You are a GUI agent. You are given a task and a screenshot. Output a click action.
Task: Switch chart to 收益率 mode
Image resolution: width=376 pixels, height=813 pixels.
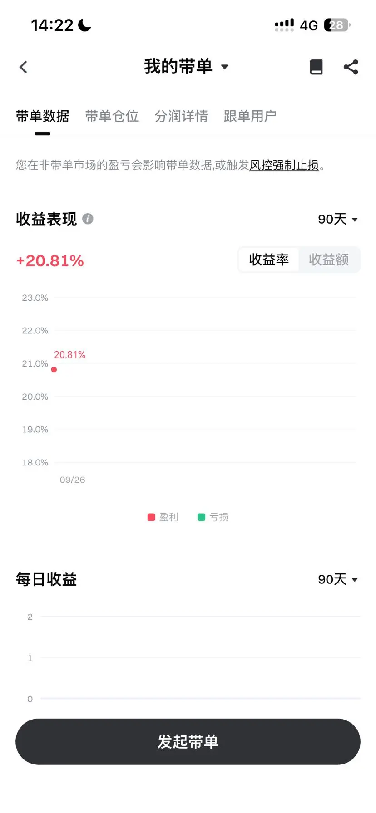[x=269, y=260]
